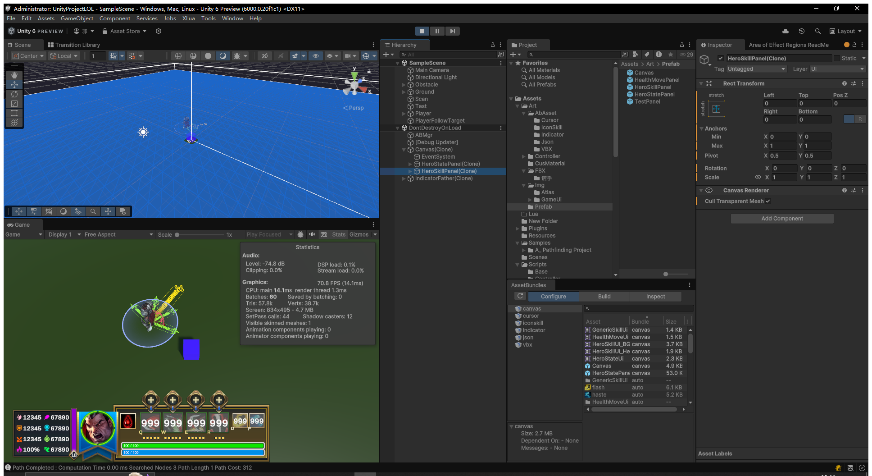The image size is (872, 476).
Task: Select the combined Transform tool in Scene
Action: pyautogui.click(x=14, y=122)
